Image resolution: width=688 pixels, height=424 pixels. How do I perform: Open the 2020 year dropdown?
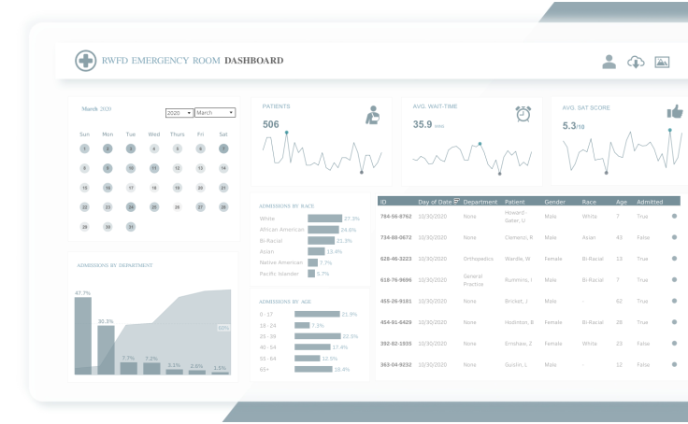click(179, 113)
